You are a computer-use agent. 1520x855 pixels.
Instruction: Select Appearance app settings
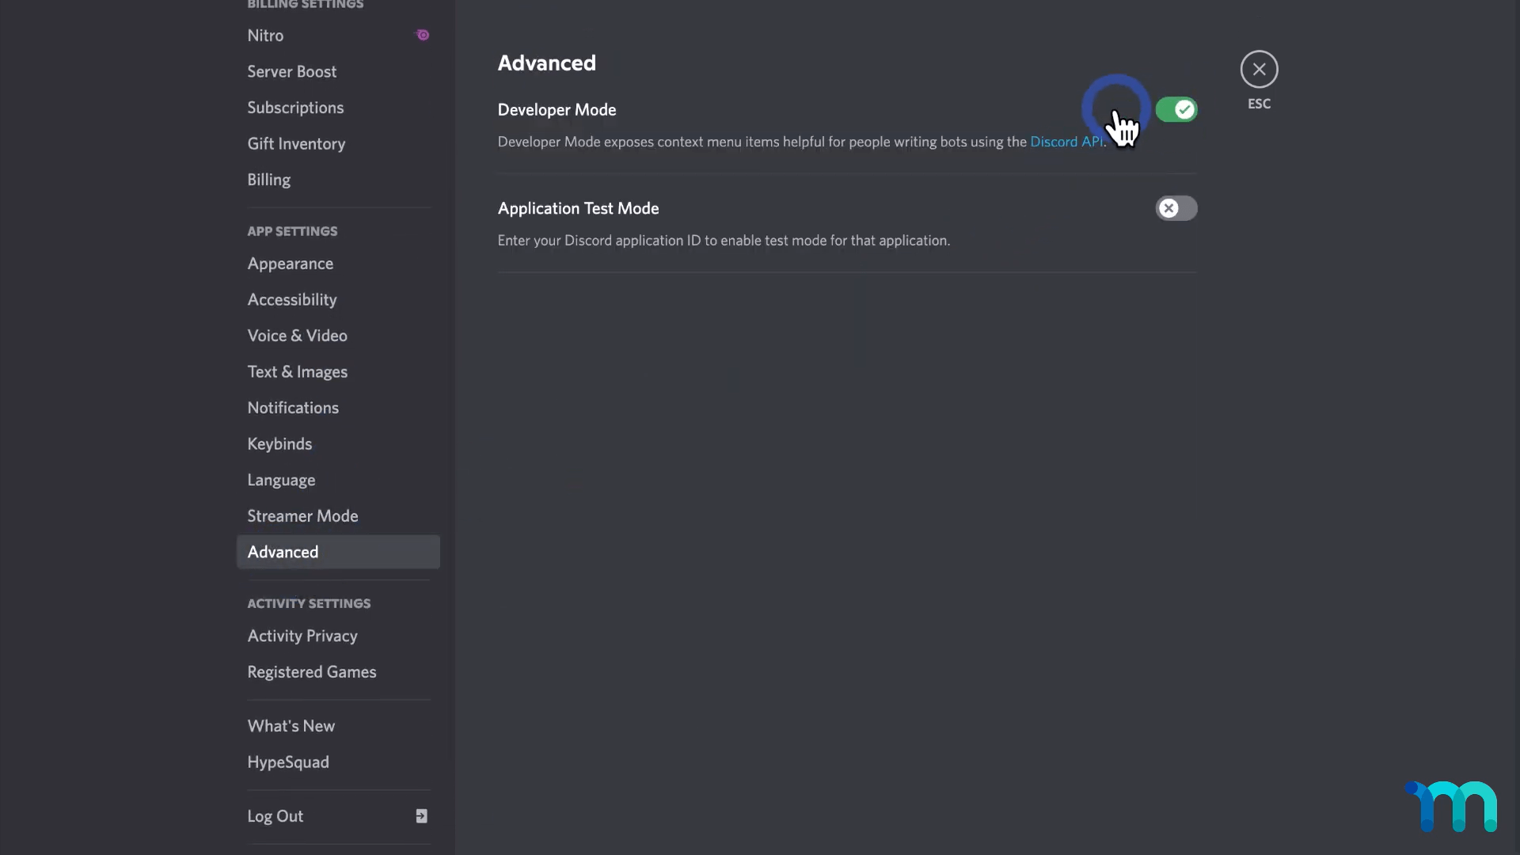[x=291, y=264]
